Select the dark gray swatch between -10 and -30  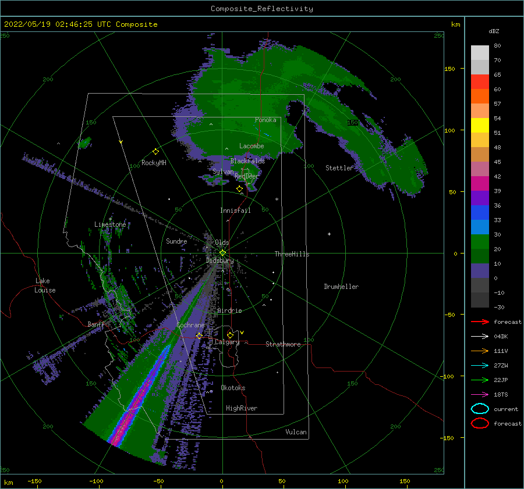point(480,300)
